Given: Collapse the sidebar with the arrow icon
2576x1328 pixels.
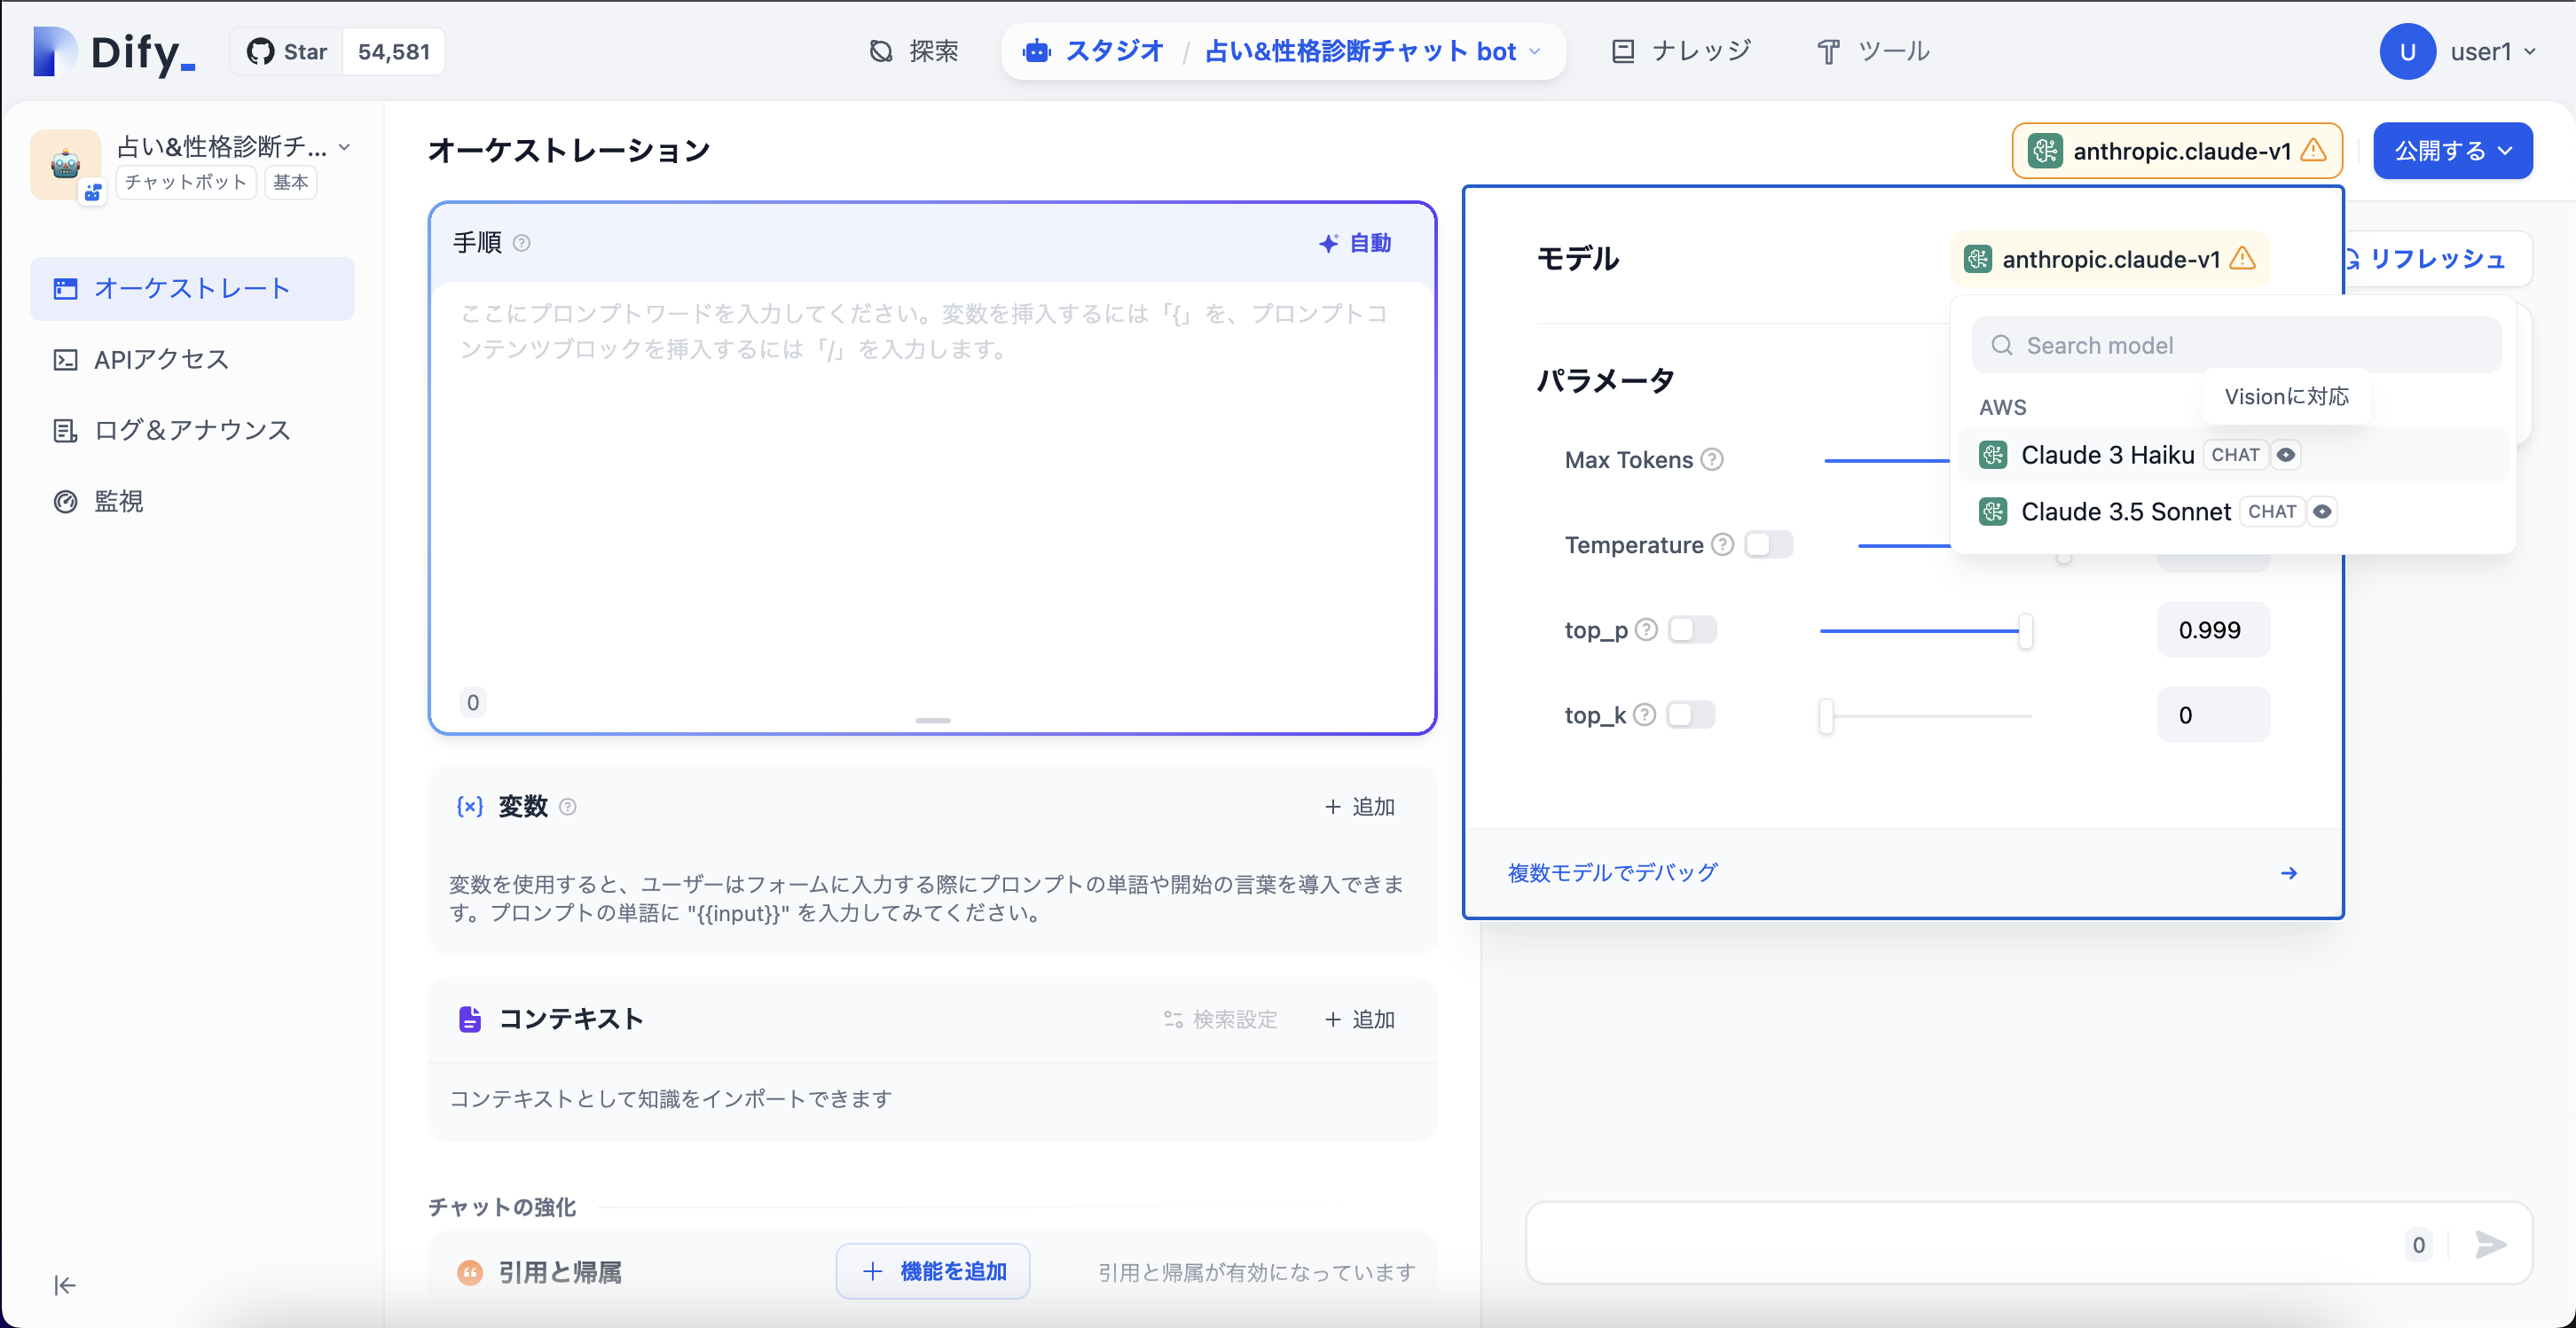Looking at the screenshot, I should coord(64,1285).
